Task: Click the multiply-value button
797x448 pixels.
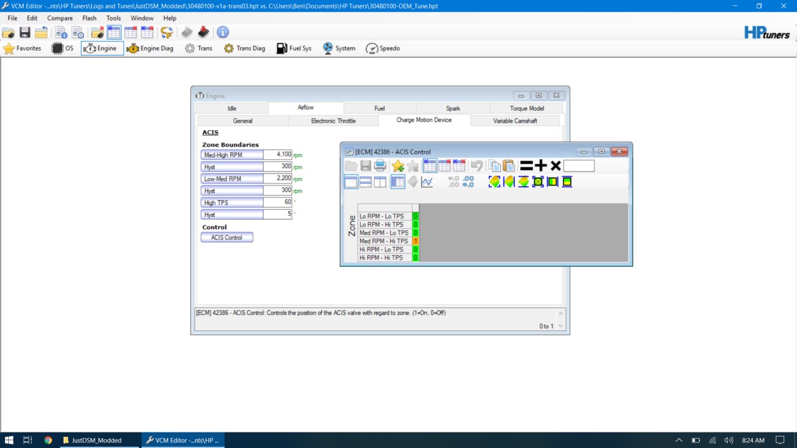Action: point(555,166)
